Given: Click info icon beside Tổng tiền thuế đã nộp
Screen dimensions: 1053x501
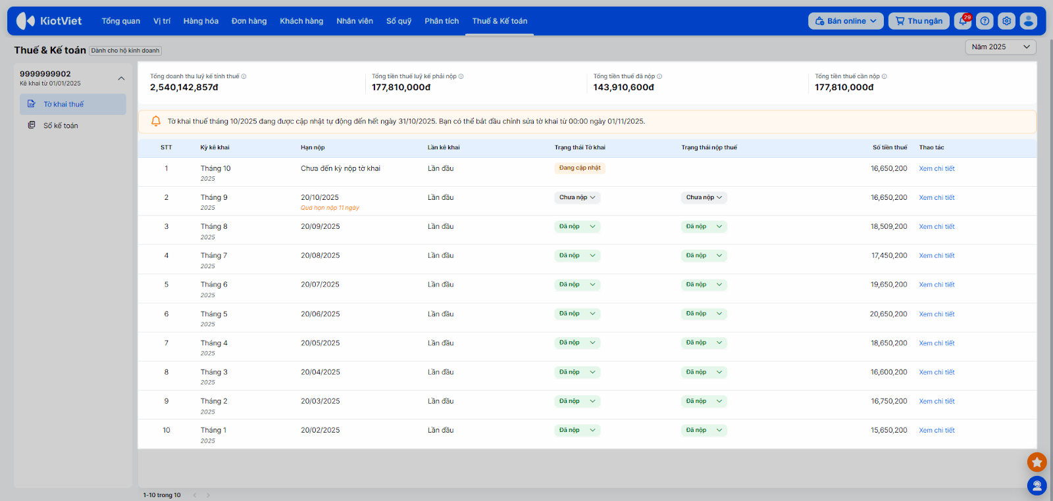Looking at the screenshot, I should tap(659, 76).
